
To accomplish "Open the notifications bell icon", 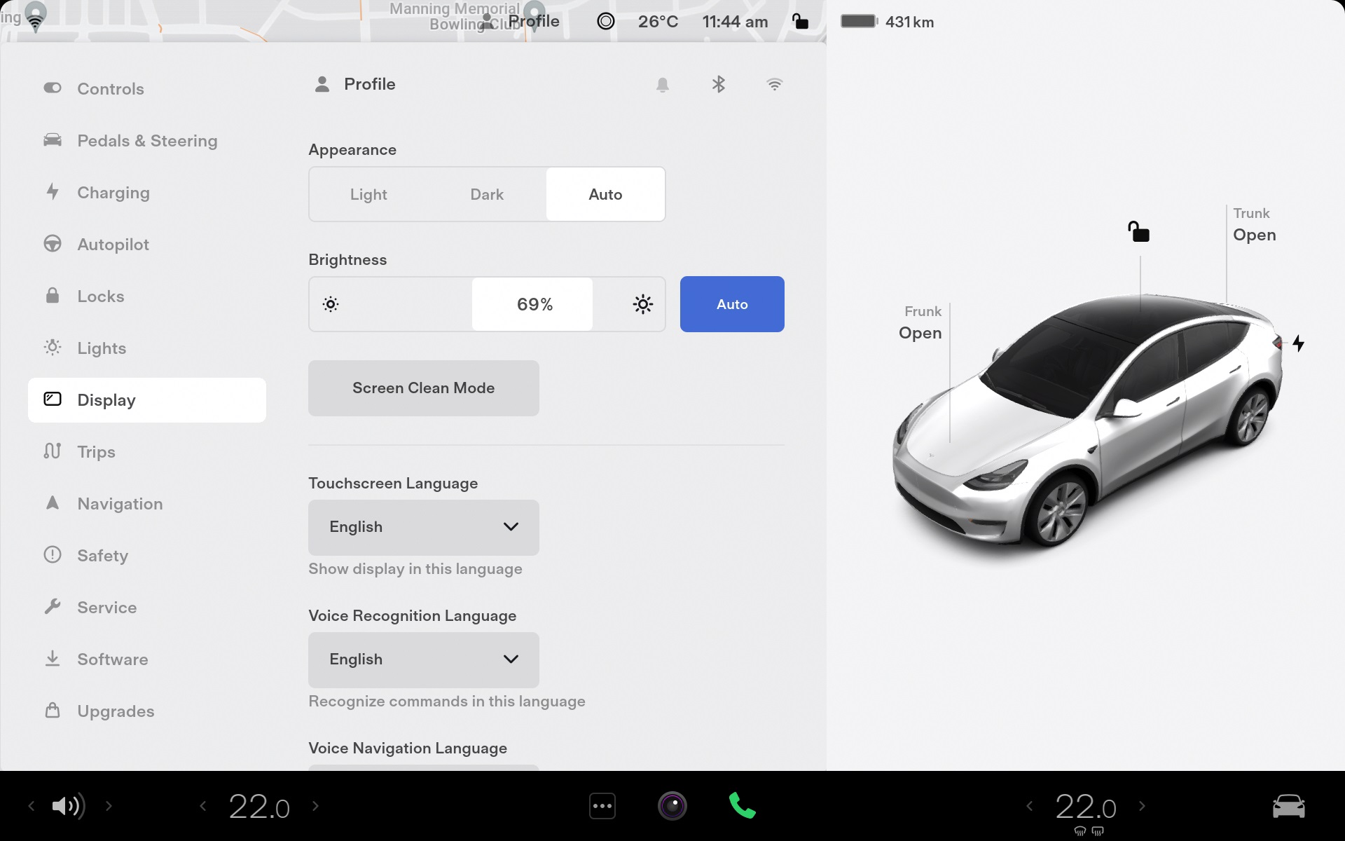I will [662, 85].
